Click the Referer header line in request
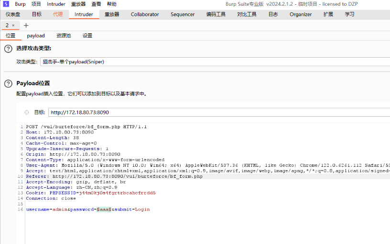This screenshot has height=244, width=390. tap(115, 176)
